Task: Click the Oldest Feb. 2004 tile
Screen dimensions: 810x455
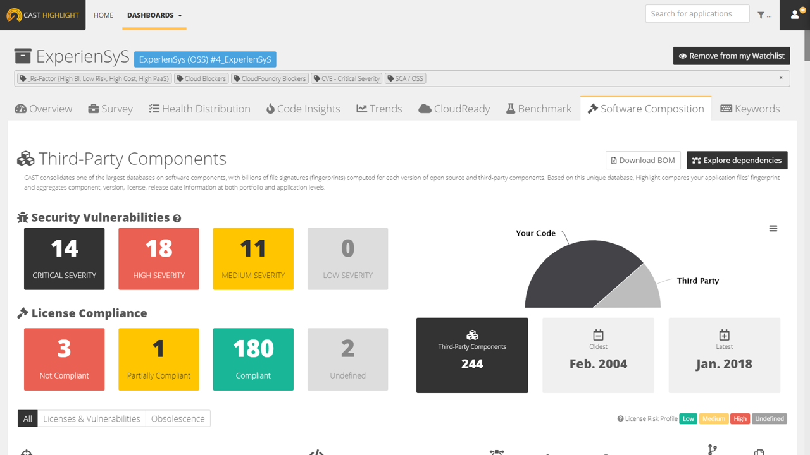Action: coord(598,355)
